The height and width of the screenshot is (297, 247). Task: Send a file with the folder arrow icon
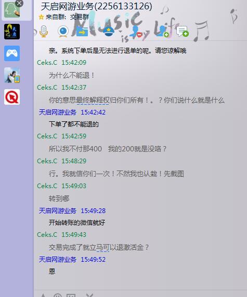click(82, 32)
